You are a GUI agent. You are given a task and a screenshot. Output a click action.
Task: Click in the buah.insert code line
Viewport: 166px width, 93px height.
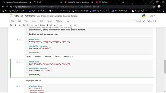(40, 71)
